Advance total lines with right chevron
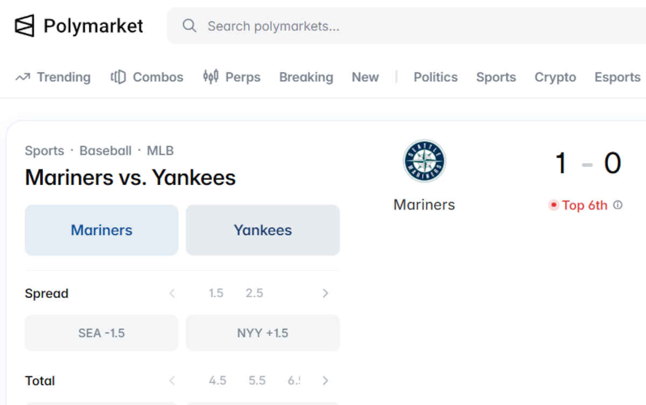The height and width of the screenshot is (405, 646). (x=325, y=381)
